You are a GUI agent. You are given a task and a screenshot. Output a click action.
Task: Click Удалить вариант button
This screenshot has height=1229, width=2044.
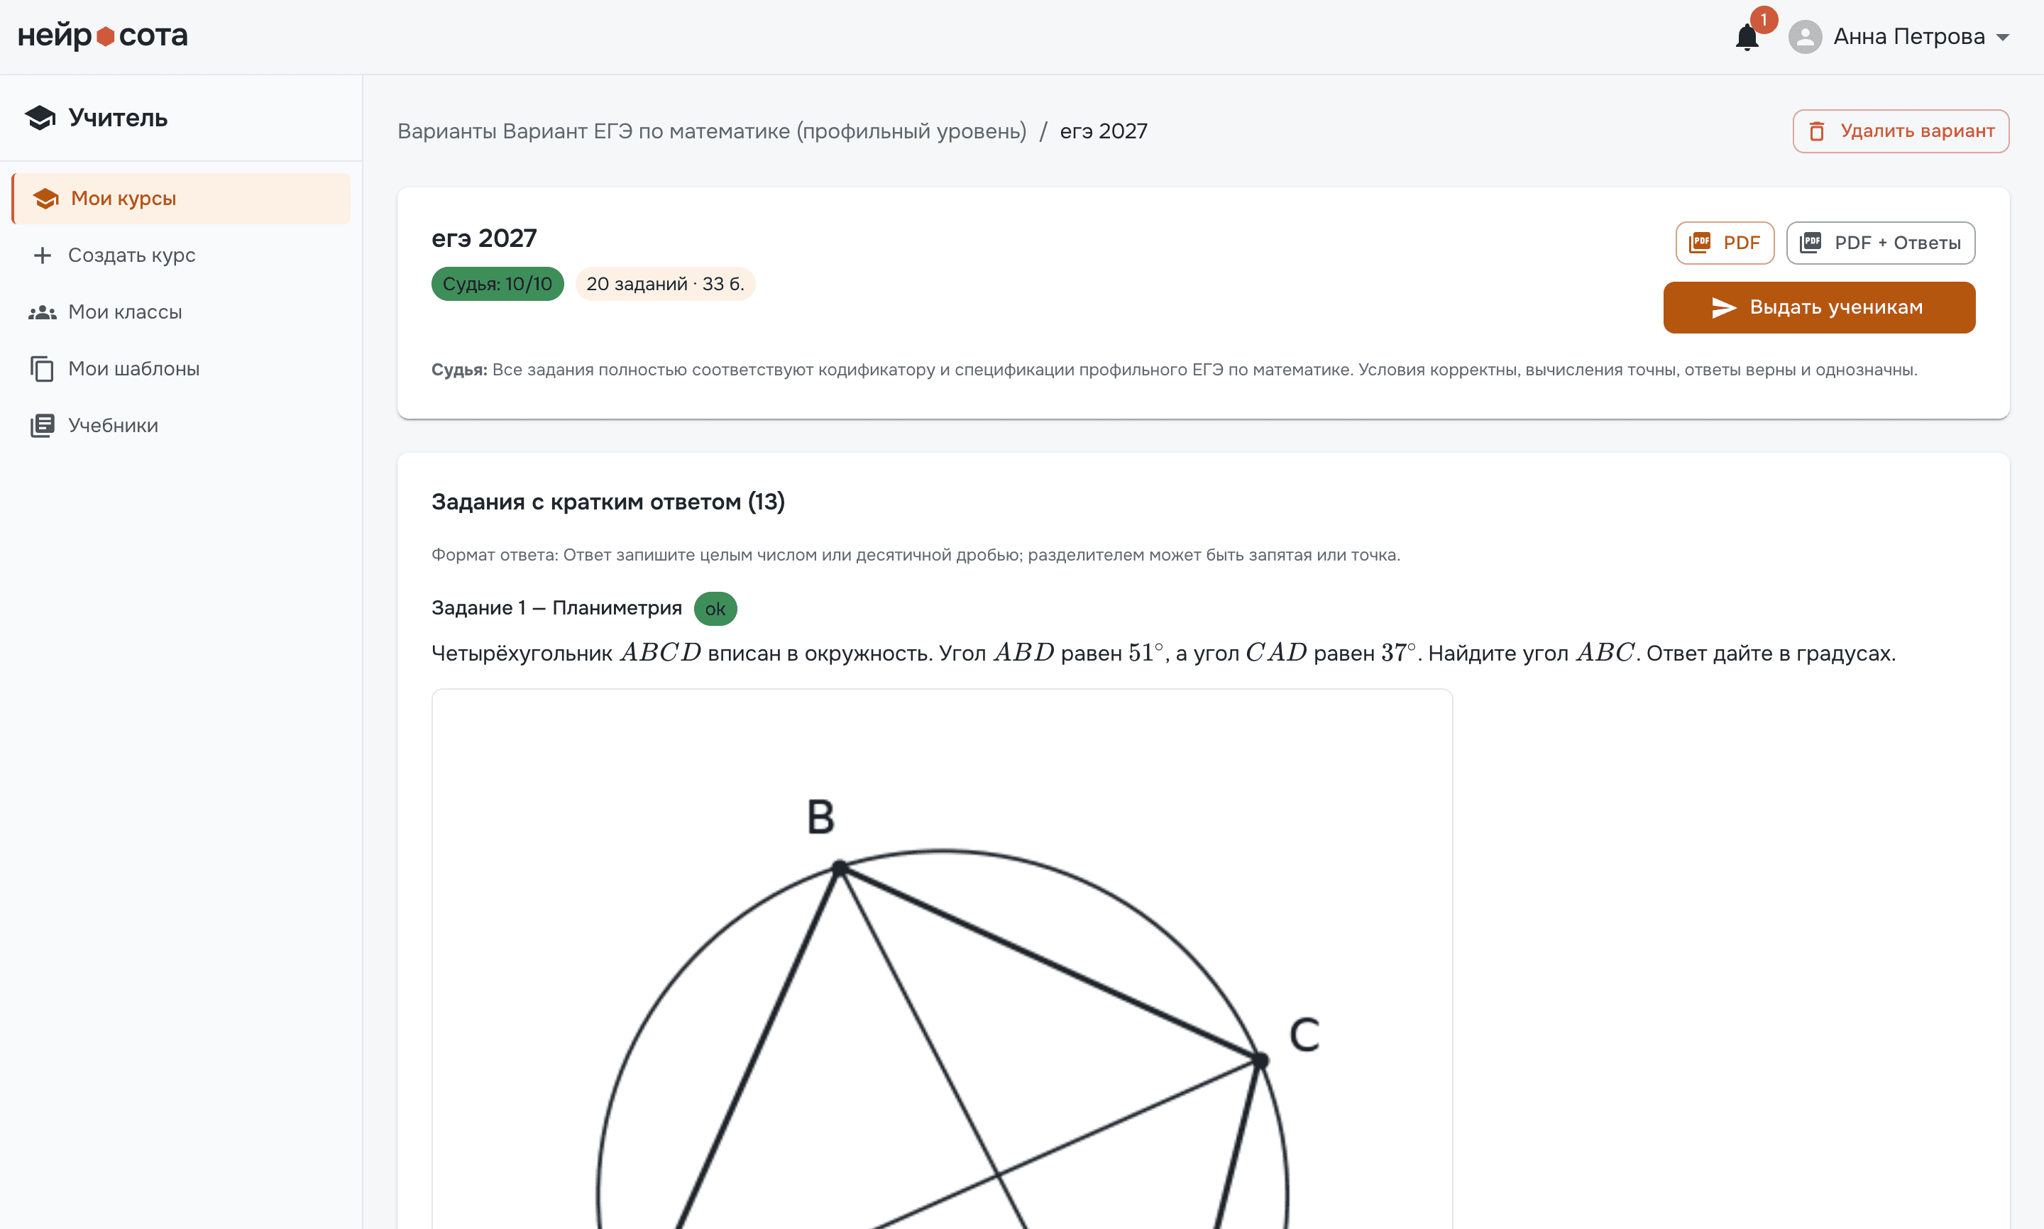(1901, 131)
